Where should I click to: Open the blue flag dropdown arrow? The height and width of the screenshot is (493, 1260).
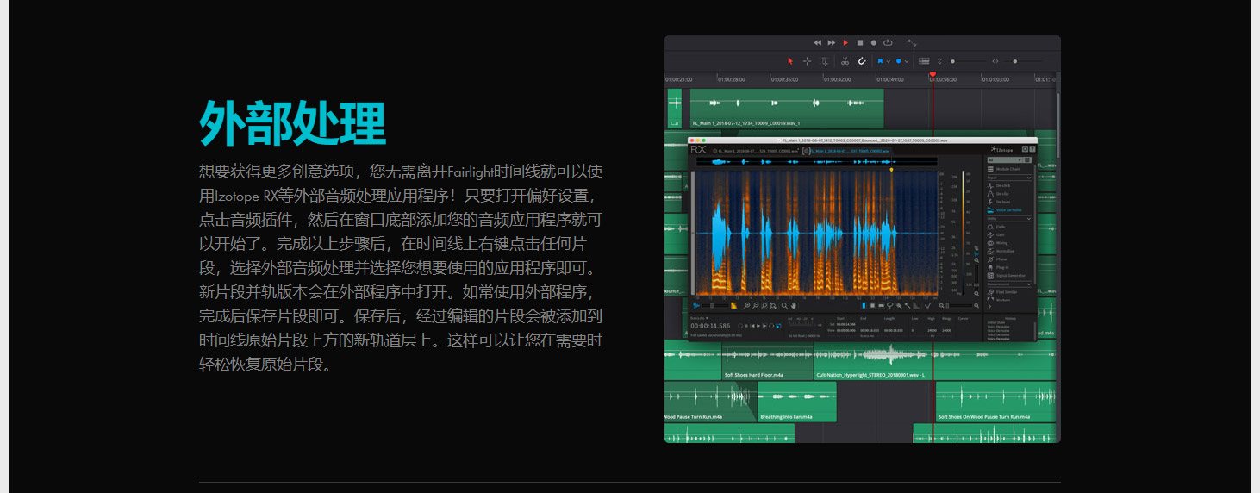pyautogui.click(x=888, y=61)
